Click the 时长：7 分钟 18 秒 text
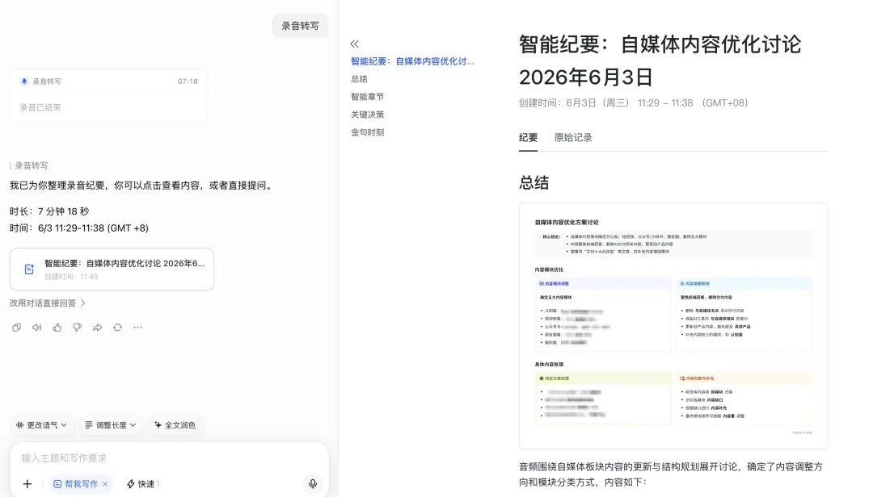873x497 pixels. [x=49, y=211]
